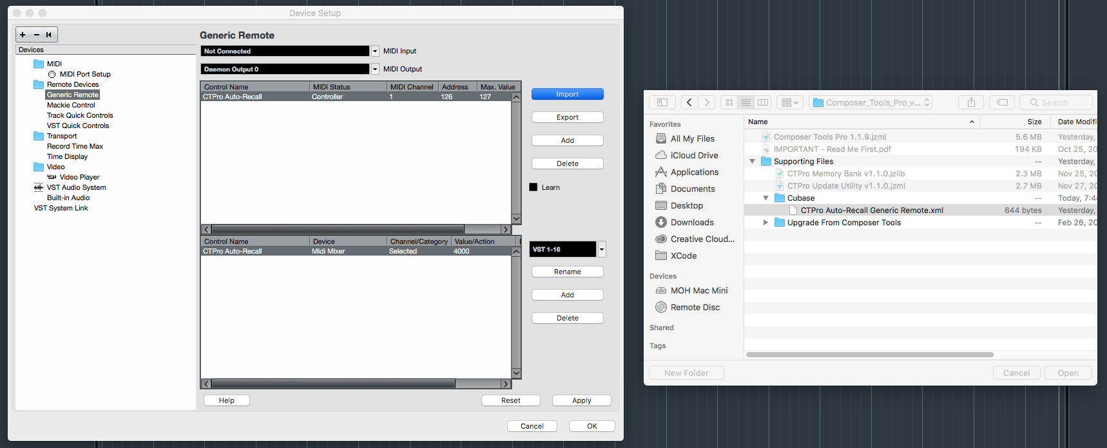This screenshot has width=1107, height=448.
Task: Click lower table horizontal scrollbar
Action: point(333,384)
